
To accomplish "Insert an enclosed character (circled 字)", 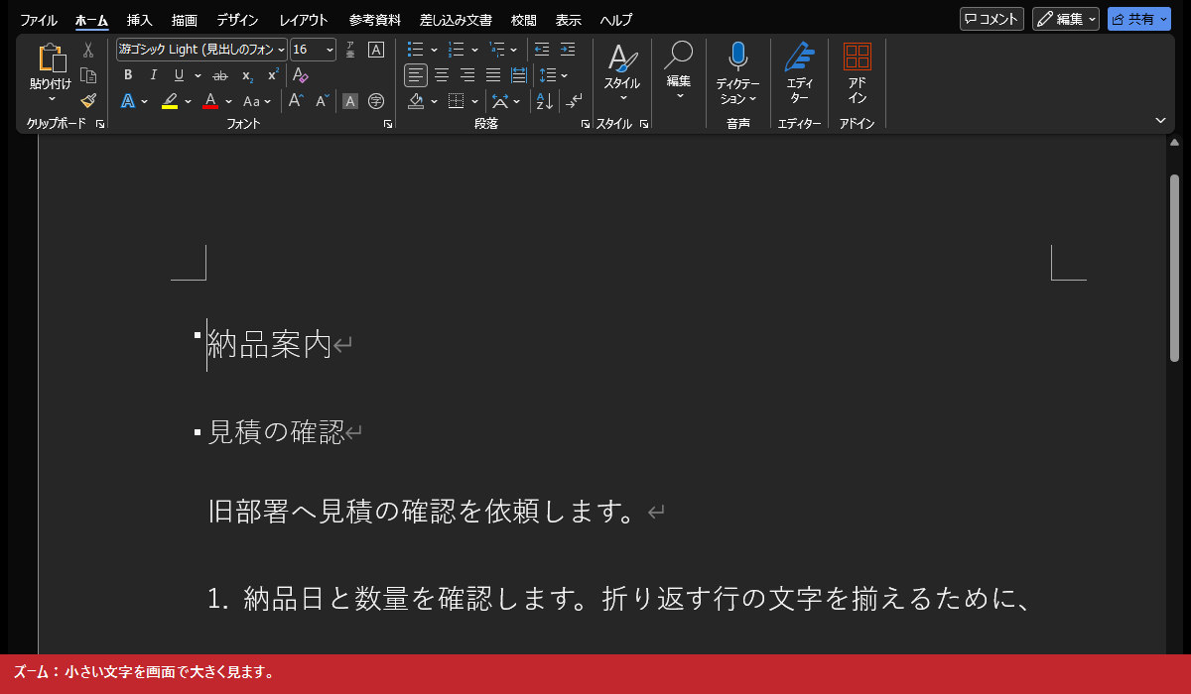I will tap(376, 100).
